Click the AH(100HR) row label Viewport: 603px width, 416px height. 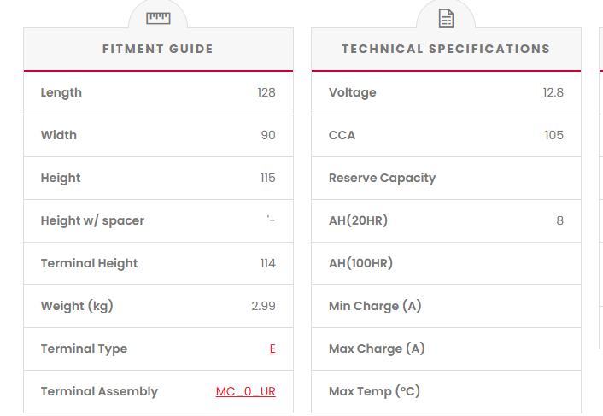point(360,263)
